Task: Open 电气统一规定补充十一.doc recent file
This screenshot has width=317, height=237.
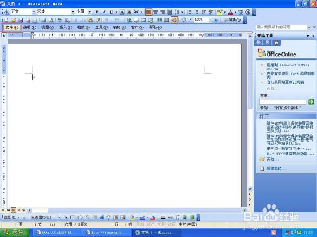Action: tap(289, 149)
